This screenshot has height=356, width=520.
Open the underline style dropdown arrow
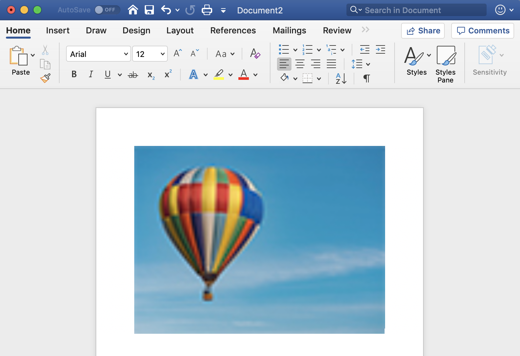point(120,75)
